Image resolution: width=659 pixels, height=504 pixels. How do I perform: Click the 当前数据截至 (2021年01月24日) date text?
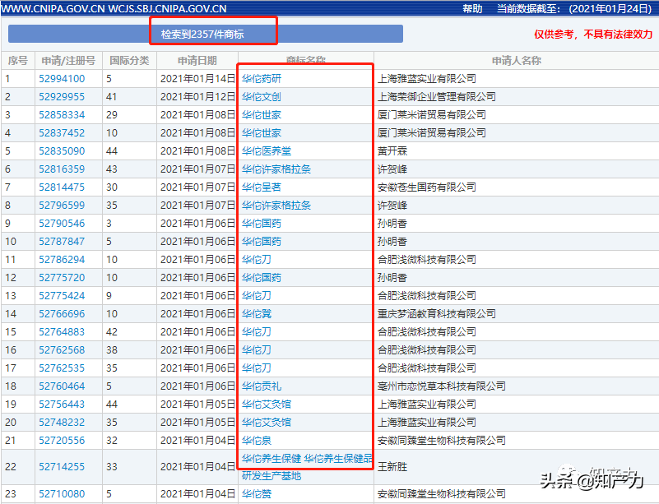tap(574, 8)
